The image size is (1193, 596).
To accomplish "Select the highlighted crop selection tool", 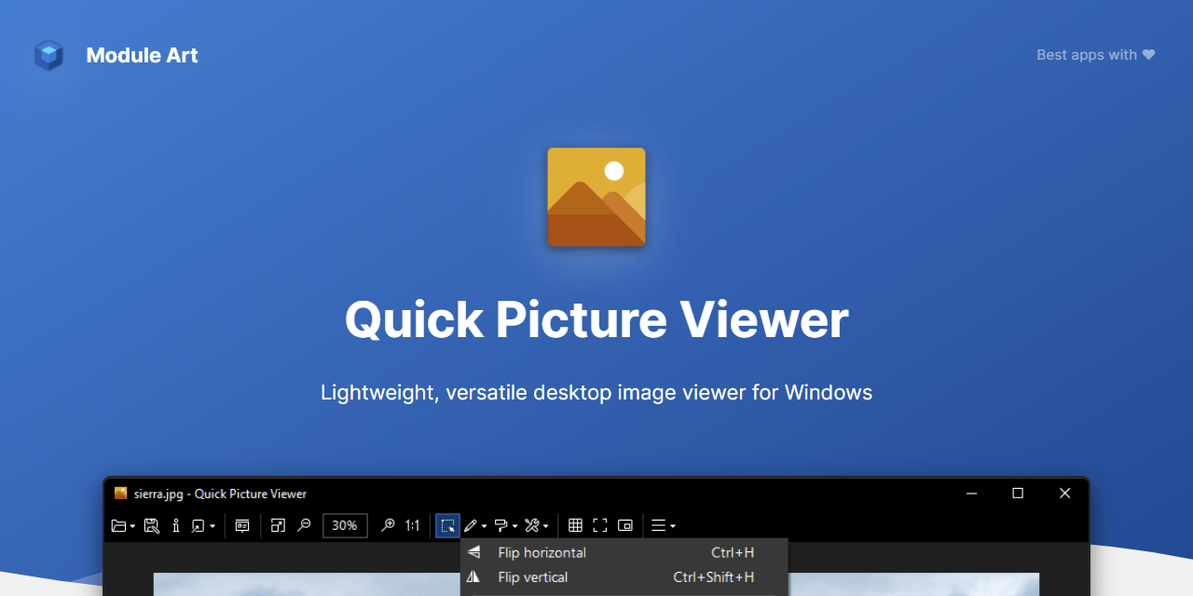I will pos(447,525).
